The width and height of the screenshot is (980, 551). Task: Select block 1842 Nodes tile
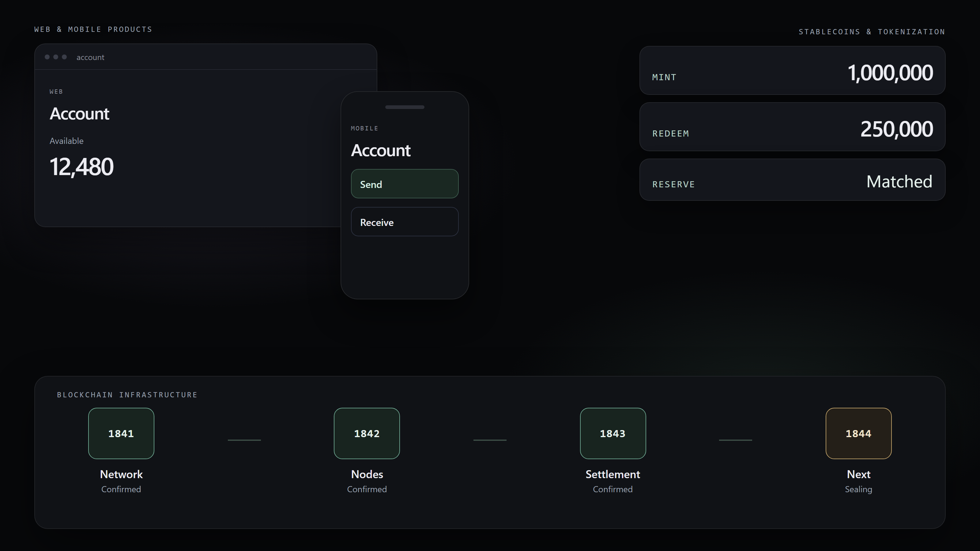(x=367, y=433)
